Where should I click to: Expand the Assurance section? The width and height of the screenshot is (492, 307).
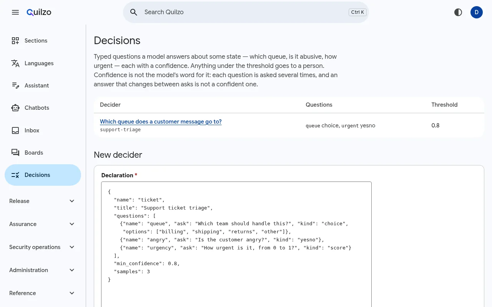coord(43,224)
